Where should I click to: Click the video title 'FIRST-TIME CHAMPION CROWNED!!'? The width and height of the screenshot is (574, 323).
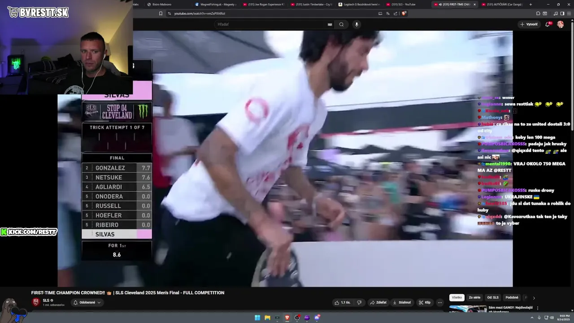point(127,292)
